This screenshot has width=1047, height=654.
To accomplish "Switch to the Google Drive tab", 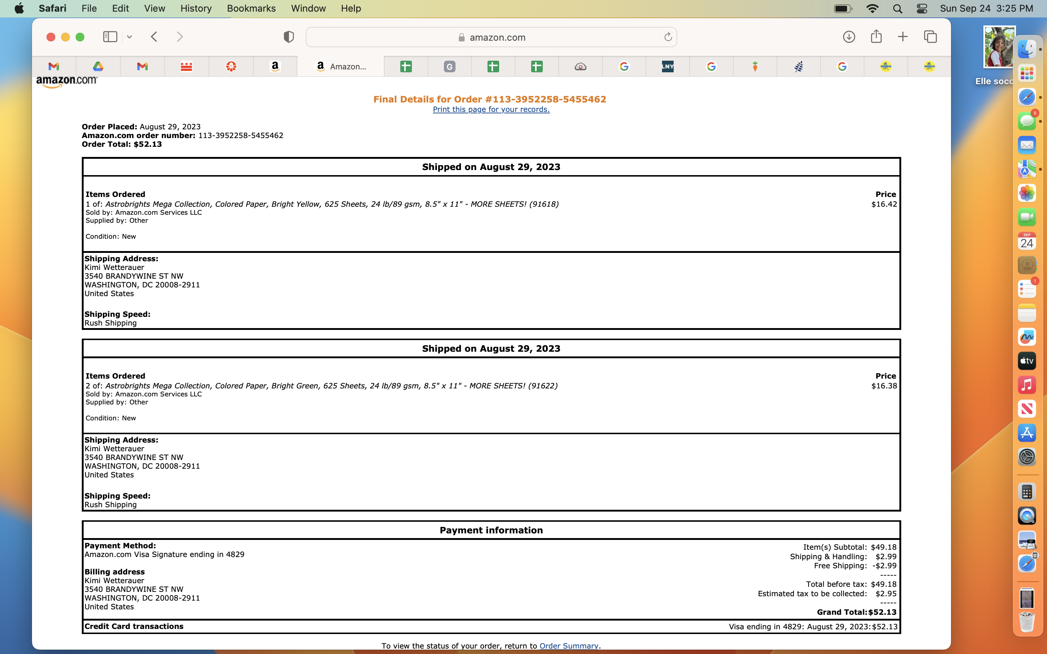I will pyautogui.click(x=98, y=66).
